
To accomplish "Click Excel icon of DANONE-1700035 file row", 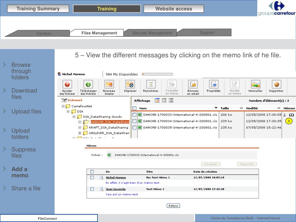I will (140, 127).
